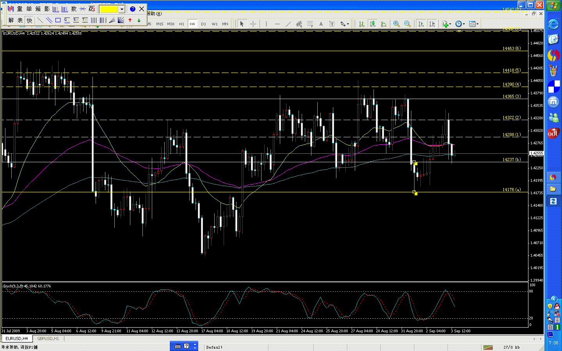The width and height of the screenshot is (562, 351).
Task: Open the periods clock dropdown
Action: tap(460, 24)
